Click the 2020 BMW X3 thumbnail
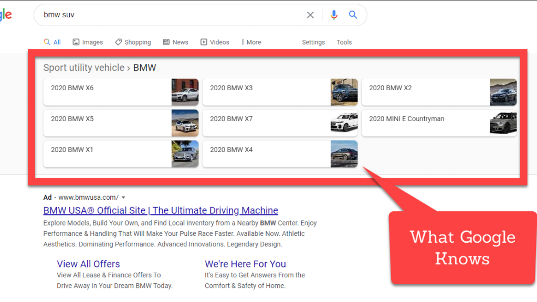537x302 pixels. 344,92
